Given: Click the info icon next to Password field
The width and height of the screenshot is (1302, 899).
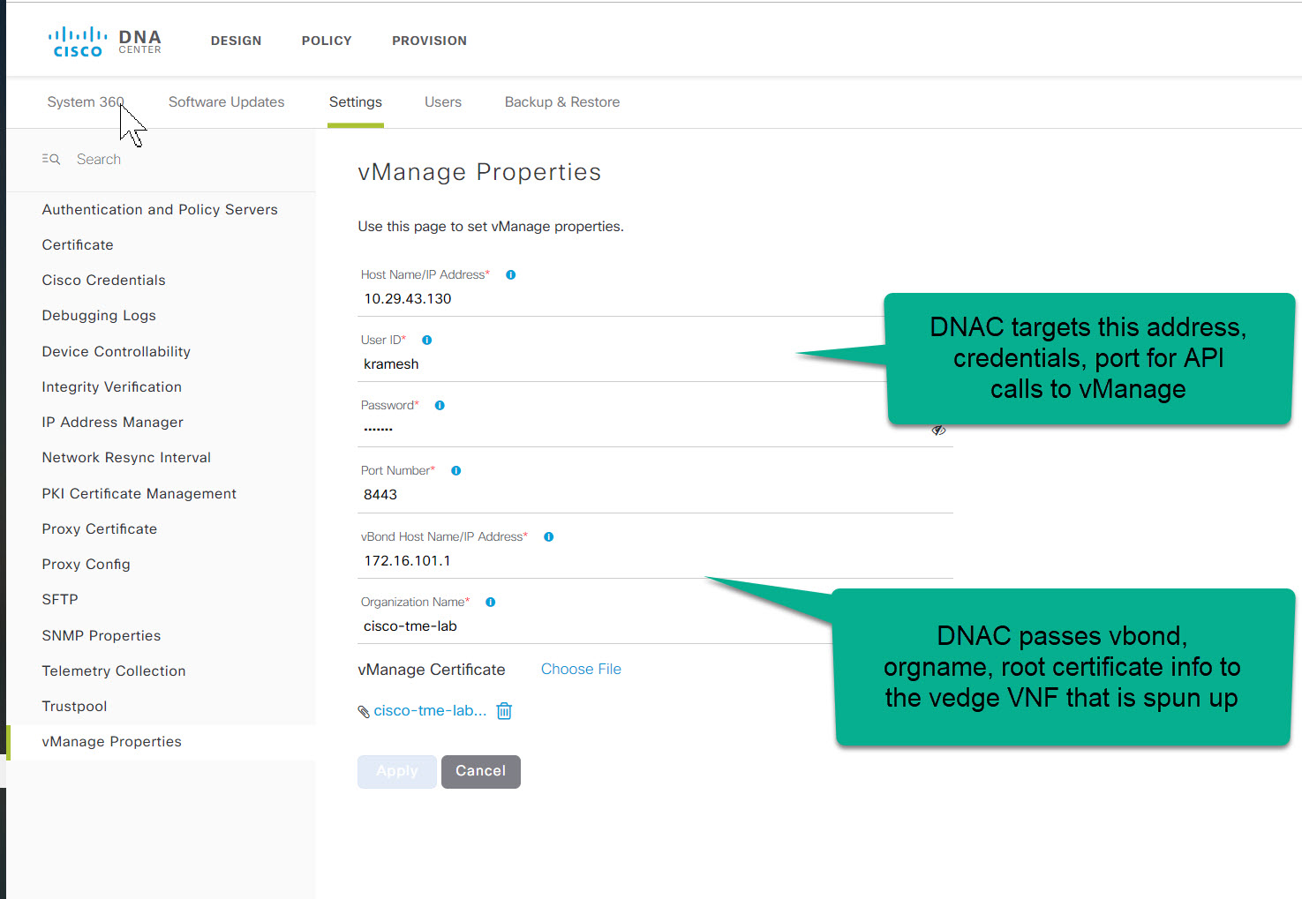Looking at the screenshot, I should click(x=440, y=405).
